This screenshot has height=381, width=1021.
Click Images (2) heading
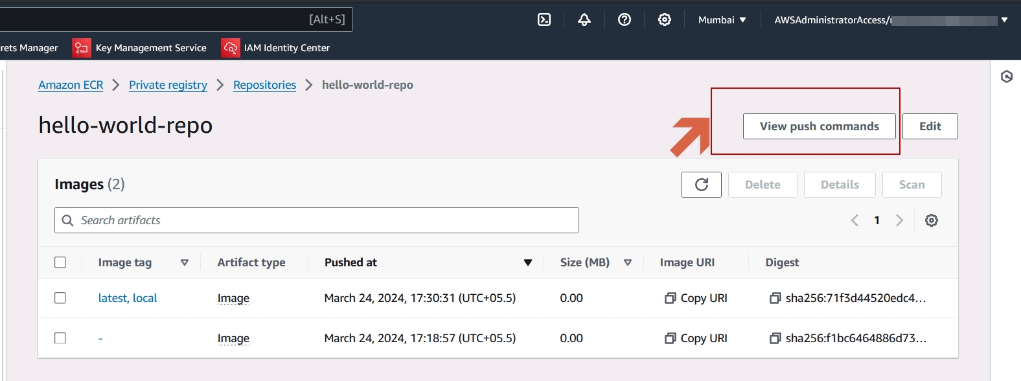89,185
